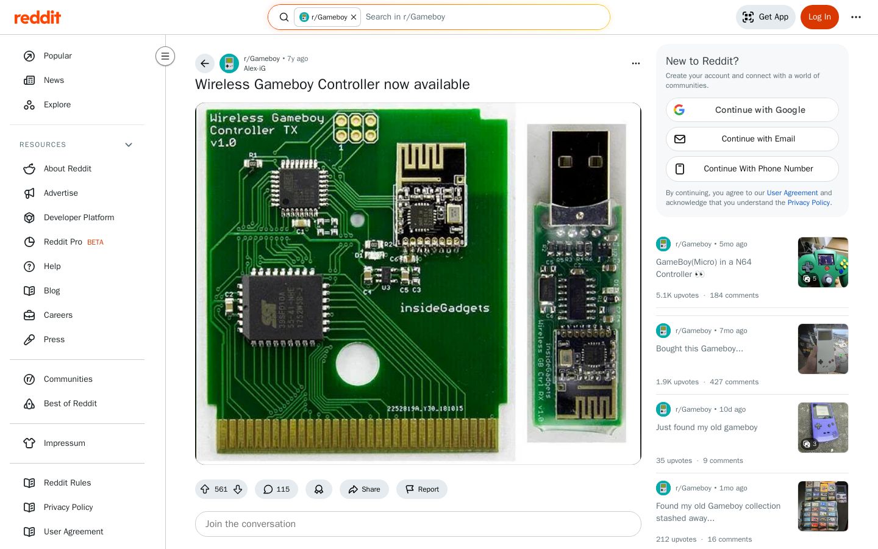Screen dimensions: 878x549
Task: Click the r/Gameboy community avatar on post
Action: 229,63
